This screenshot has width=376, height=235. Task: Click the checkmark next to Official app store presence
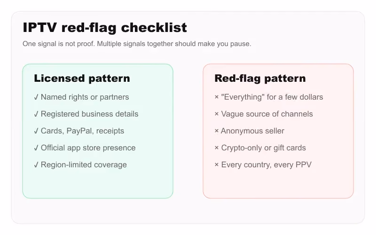36,148
